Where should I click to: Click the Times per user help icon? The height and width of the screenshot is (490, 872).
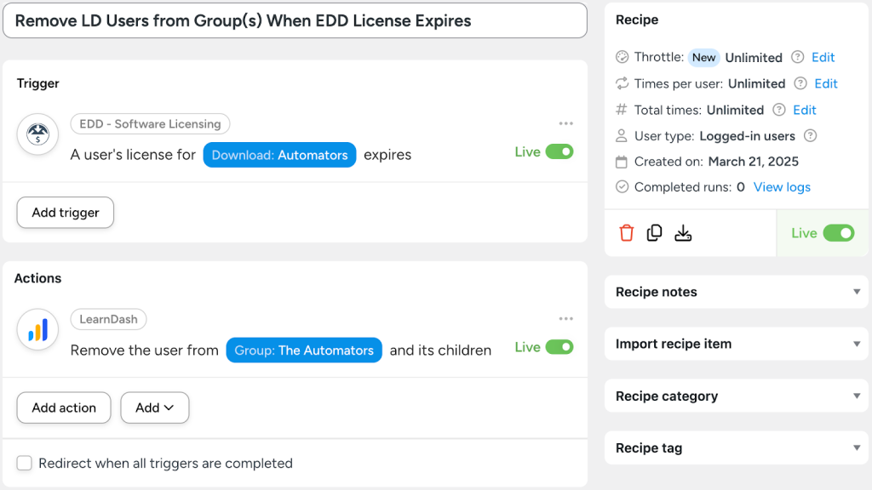(799, 83)
